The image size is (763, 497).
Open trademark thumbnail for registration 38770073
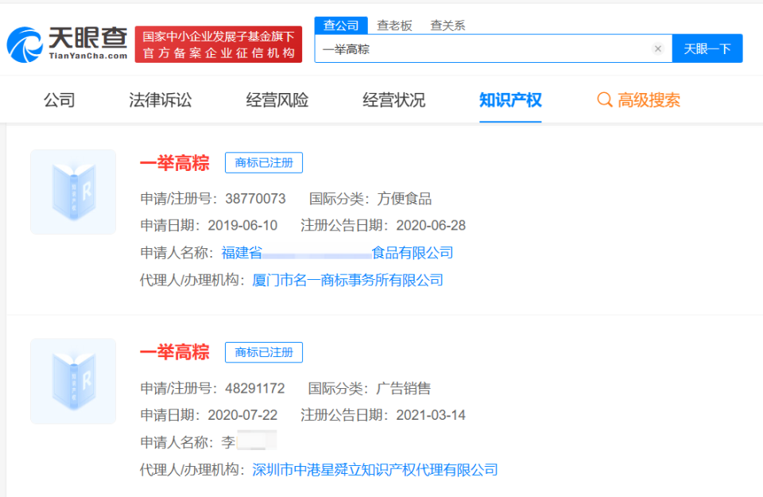[73, 192]
